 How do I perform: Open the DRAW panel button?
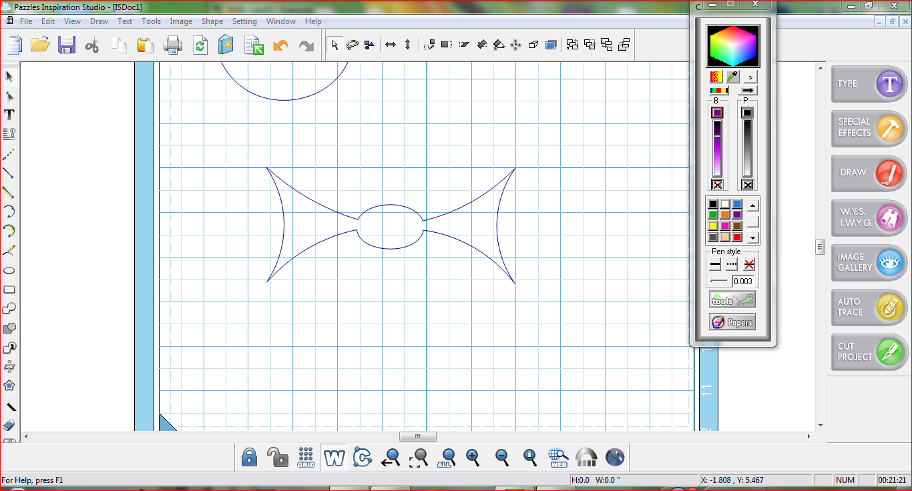(869, 173)
